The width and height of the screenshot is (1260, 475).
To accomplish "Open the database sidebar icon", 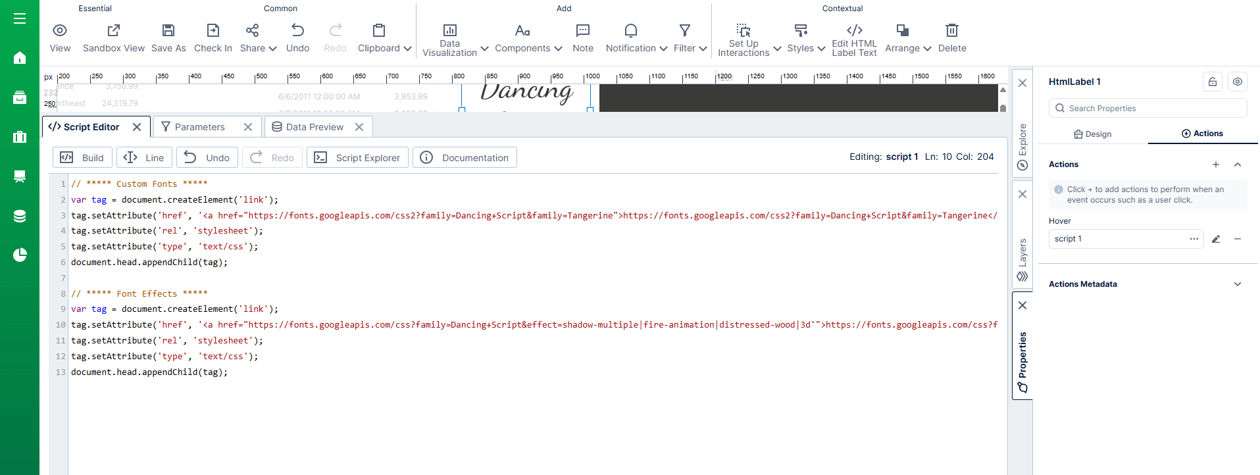I will click(x=20, y=216).
